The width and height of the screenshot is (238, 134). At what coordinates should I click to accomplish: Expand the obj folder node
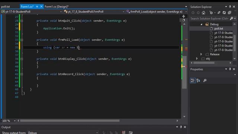197,58
